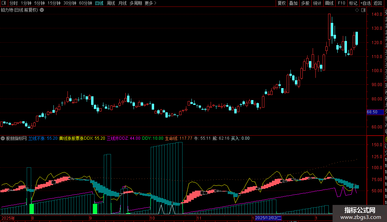Click the tall red candle near 140 peak
This screenshot has width=387, height=222.
pos(329,27)
